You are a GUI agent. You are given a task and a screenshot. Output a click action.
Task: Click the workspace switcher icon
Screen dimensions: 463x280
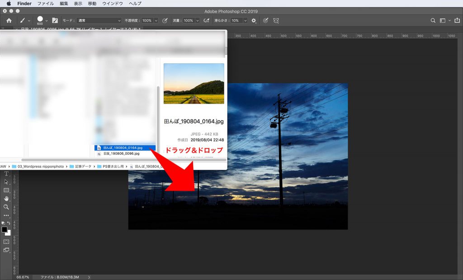pos(443,21)
